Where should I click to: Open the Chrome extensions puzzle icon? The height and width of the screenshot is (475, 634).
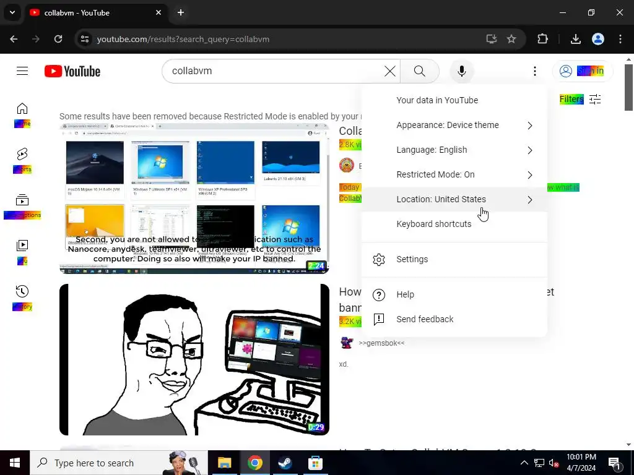[x=542, y=39]
